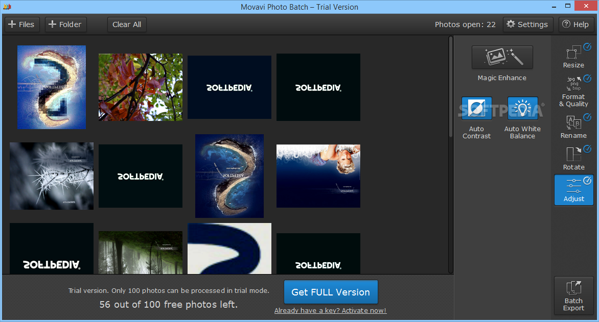The image size is (599, 322).
Task: Select the frosty thistle grayscale thumbnail
Action: [52, 176]
